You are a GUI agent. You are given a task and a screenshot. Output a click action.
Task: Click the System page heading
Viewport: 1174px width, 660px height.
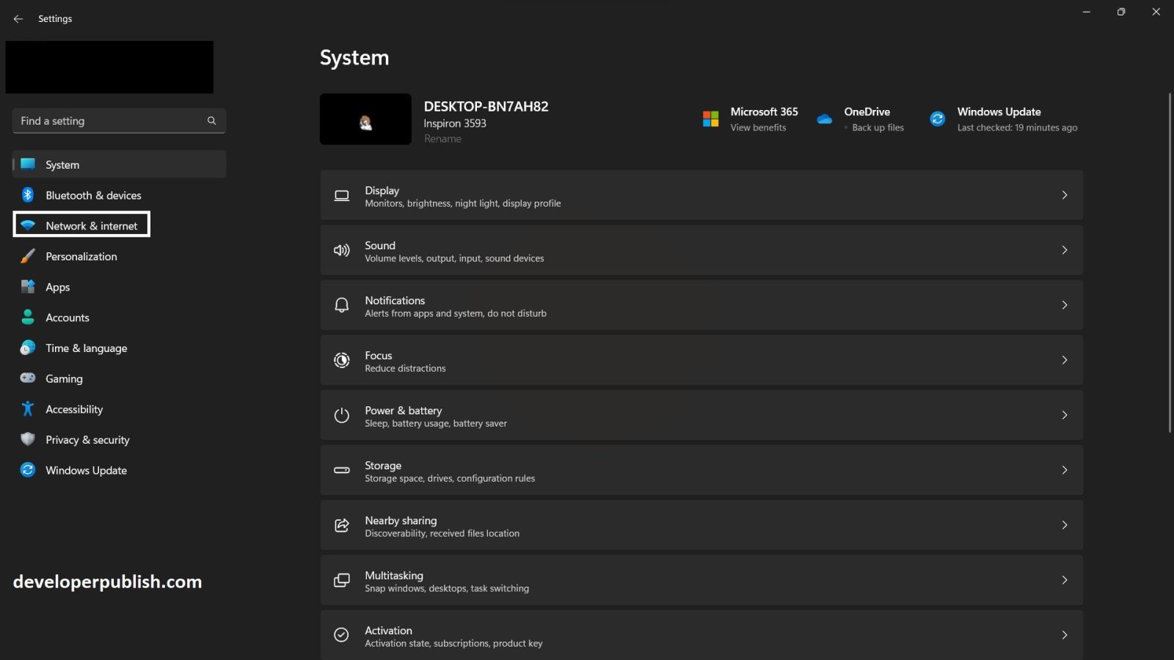[354, 58]
